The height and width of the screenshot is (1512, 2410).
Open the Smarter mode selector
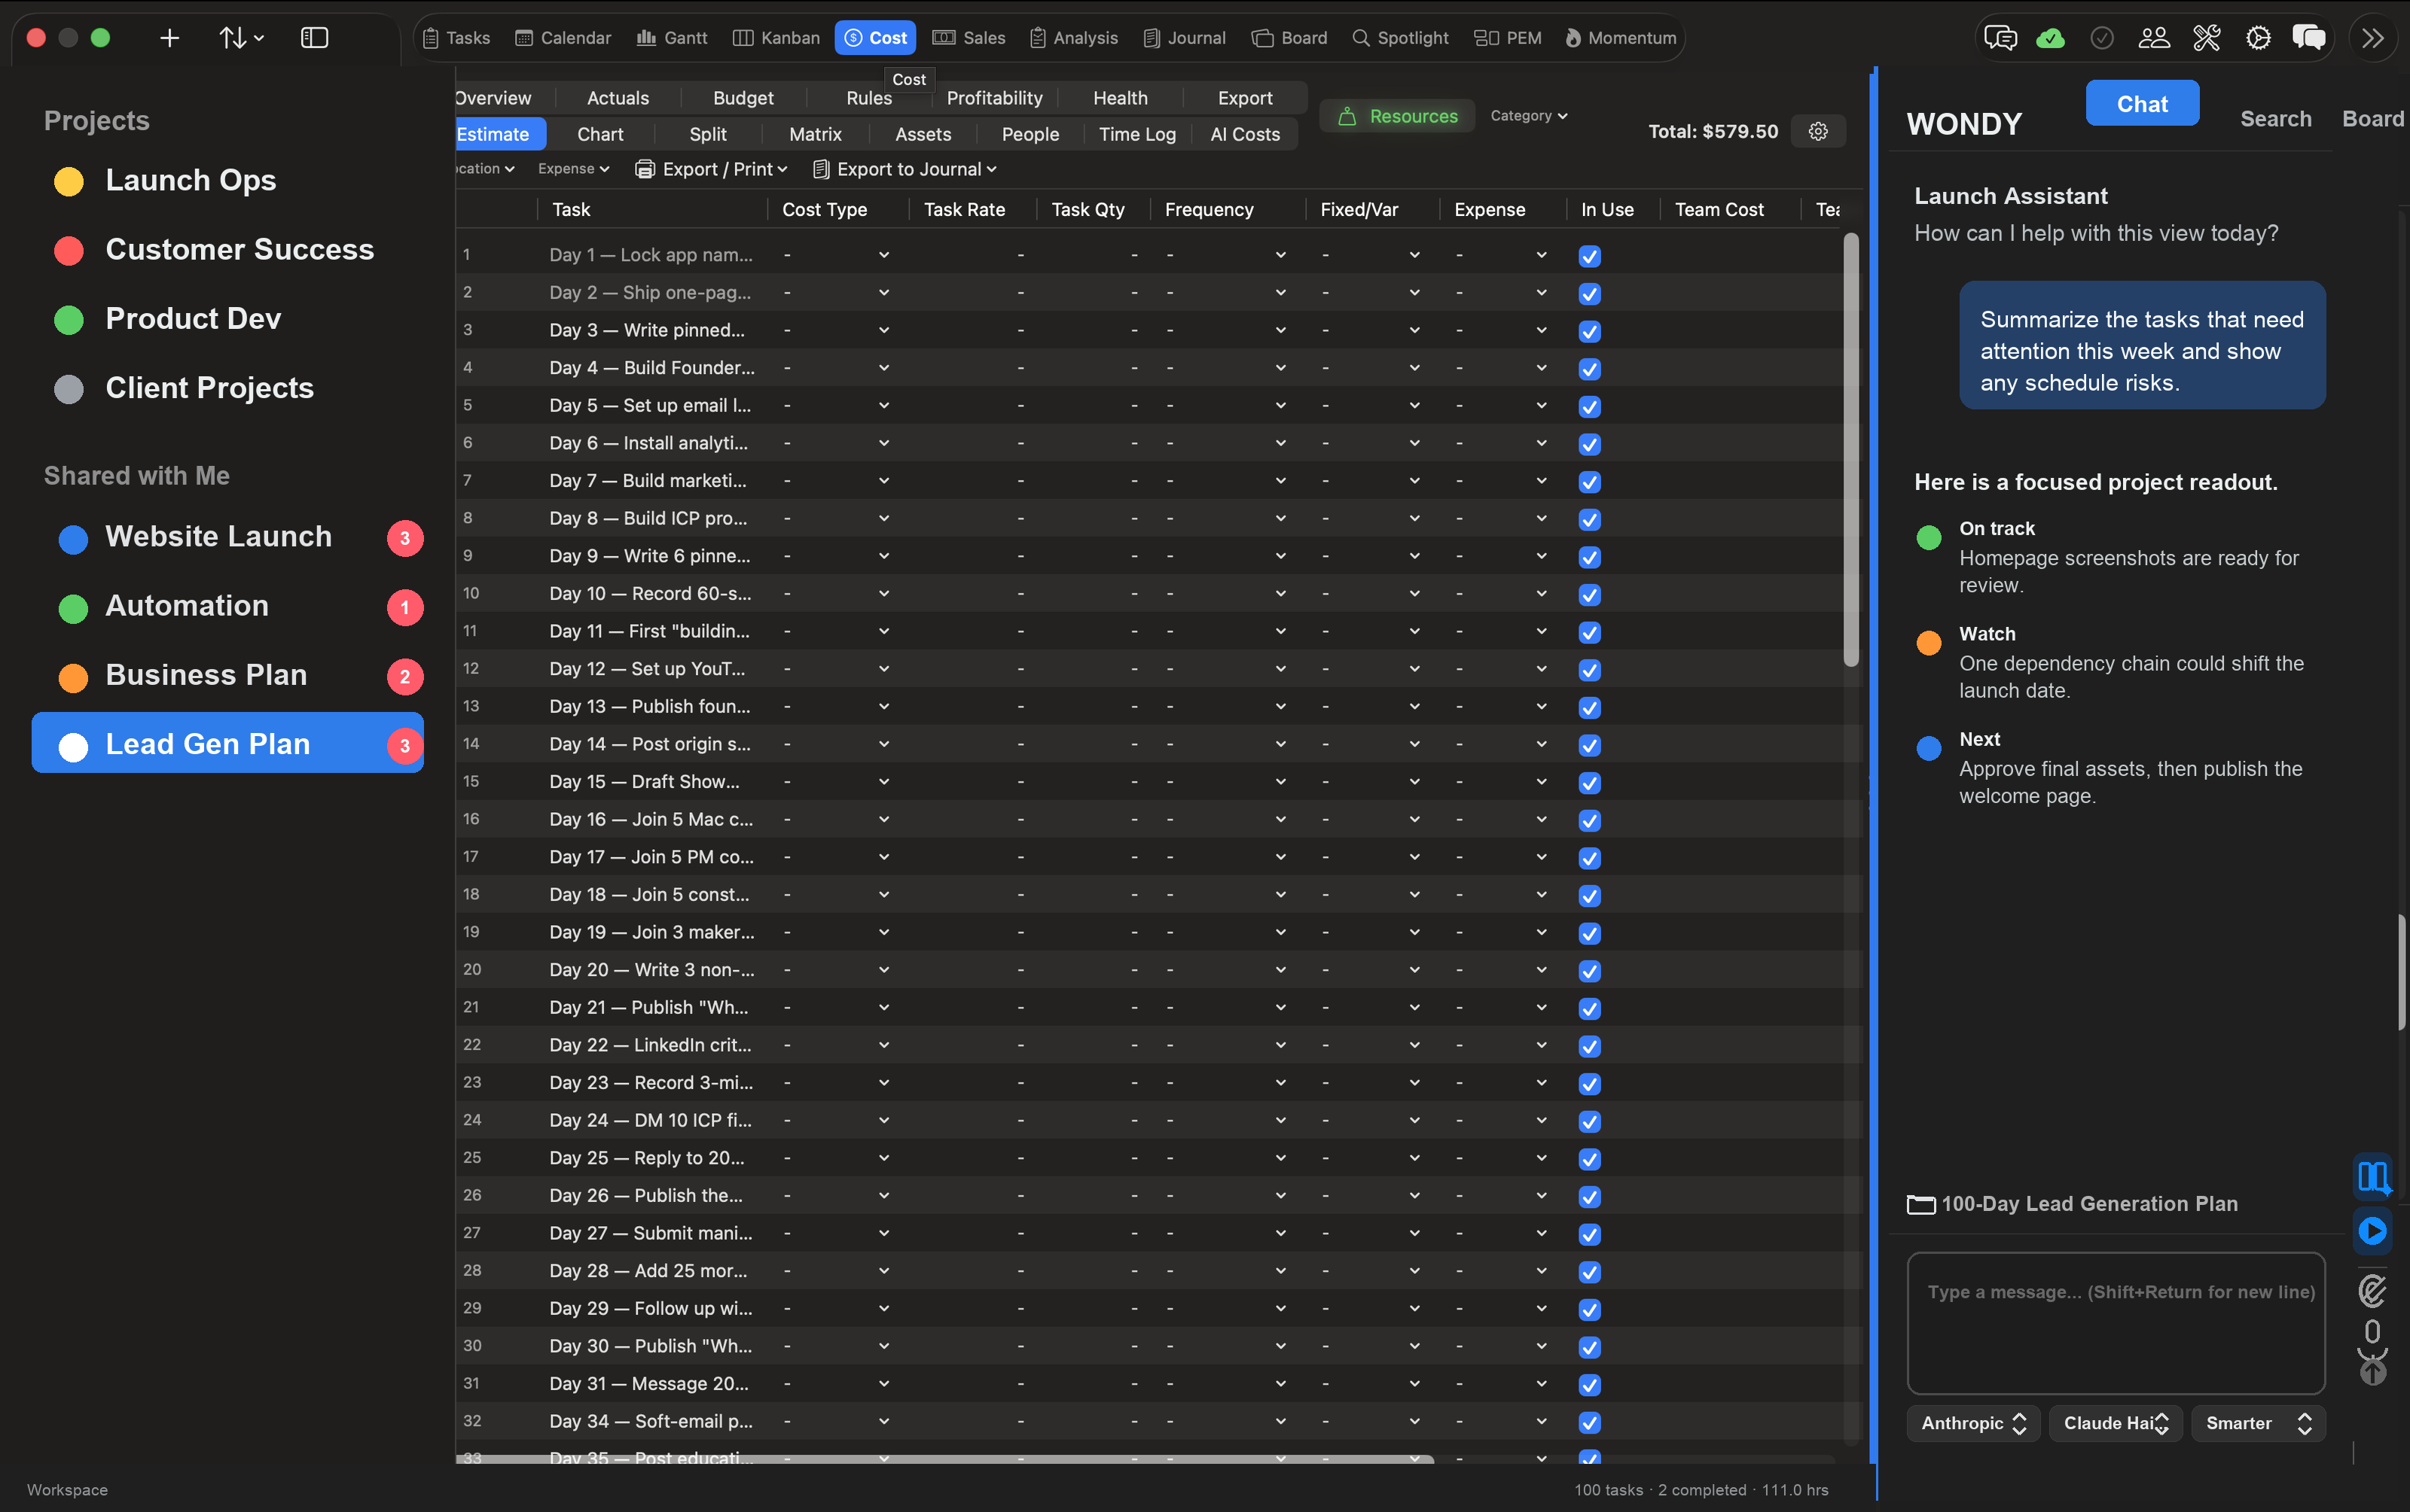pos(2257,1423)
